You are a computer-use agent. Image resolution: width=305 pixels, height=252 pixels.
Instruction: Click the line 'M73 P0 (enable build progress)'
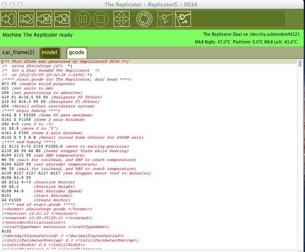tap(38, 84)
